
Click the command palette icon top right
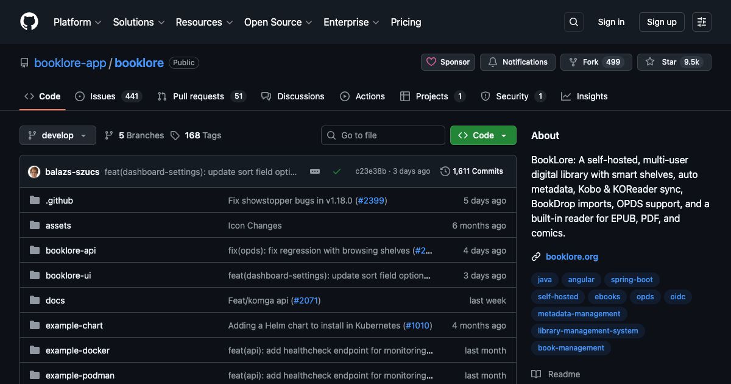click(x=701, y=21)
